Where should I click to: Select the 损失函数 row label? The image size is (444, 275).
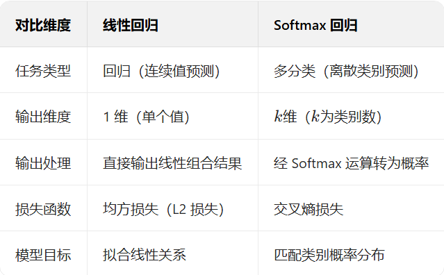[x=43, y=209]
